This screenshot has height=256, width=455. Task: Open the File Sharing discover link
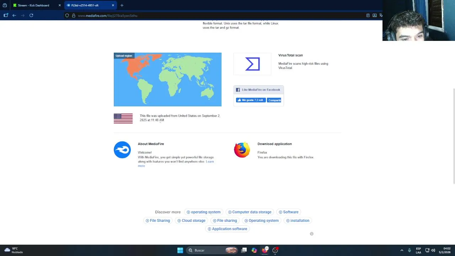(158, 220)
